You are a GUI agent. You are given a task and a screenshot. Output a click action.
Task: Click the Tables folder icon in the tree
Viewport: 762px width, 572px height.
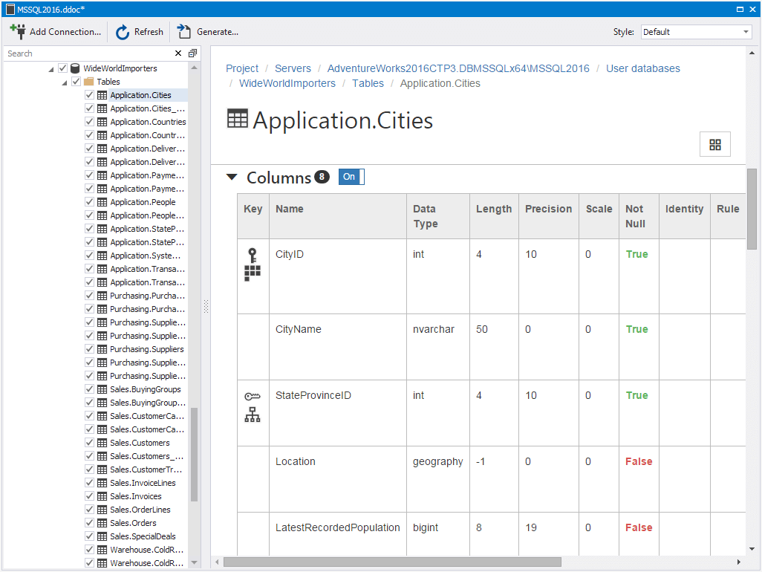point(88,81)
